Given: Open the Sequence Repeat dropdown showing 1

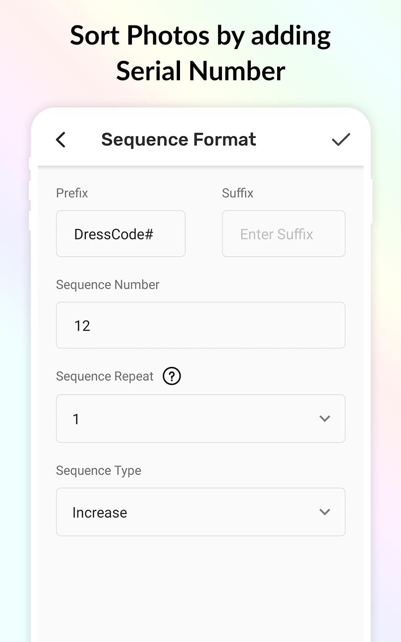Looking at the screenshot, I should (x=200, y=419).
